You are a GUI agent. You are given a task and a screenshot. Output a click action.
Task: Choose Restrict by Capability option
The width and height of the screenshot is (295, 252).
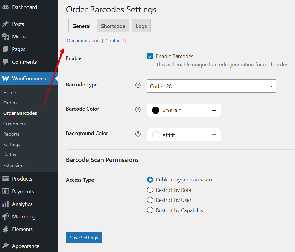click(150, 210)
